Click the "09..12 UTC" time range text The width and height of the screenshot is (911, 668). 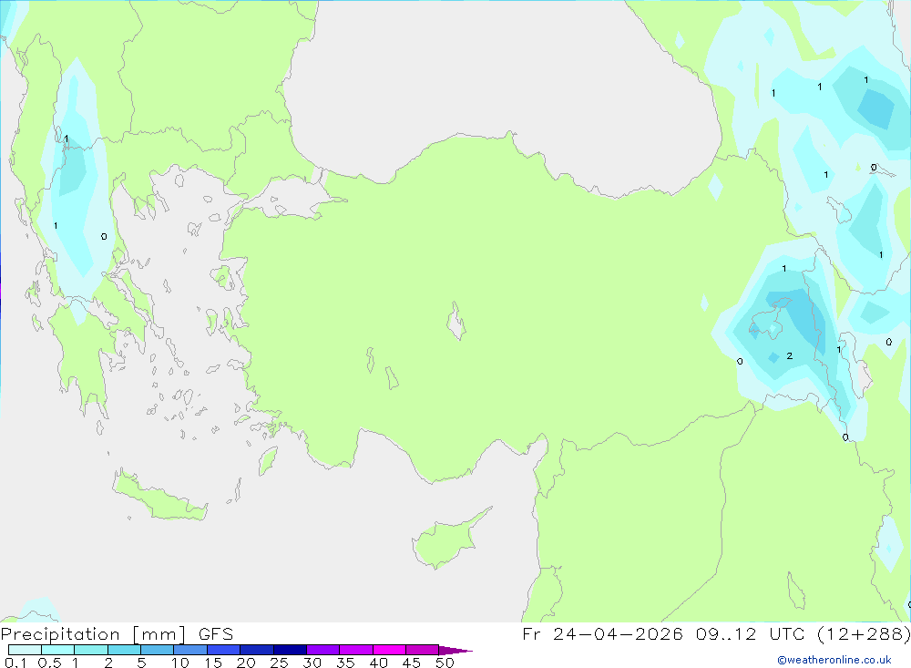[752, 633]
